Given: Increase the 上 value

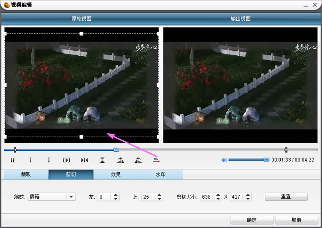Looking at the screenshot, I should (x=159, y=195).
